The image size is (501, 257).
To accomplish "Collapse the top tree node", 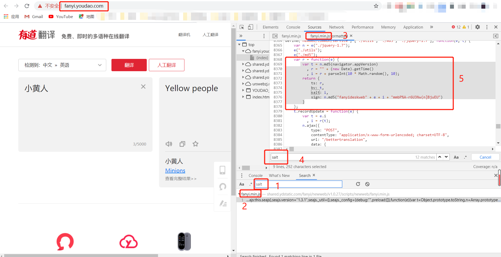I will [x=239, y=45].
